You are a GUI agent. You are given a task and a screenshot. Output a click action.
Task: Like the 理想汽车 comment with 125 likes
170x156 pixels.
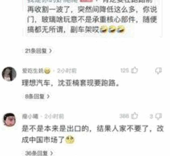pos(135,70)
